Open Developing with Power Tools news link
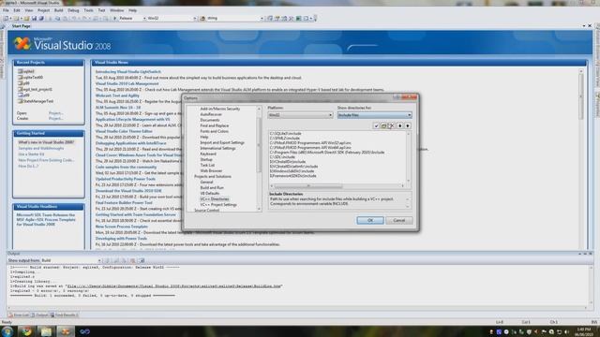The height and width of the screenshot is (337, 600). pyautogui.click(x=121, y=239)
